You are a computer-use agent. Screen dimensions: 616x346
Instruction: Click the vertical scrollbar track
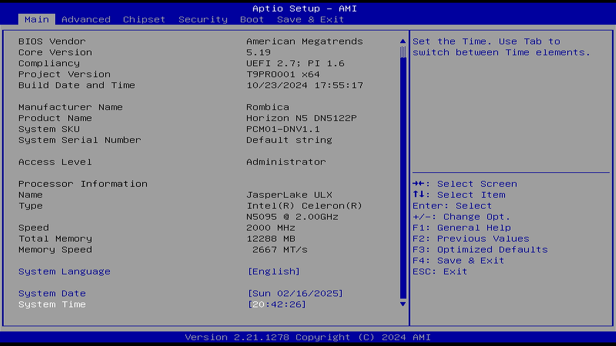pyautogui.click(x=403, y=173)
